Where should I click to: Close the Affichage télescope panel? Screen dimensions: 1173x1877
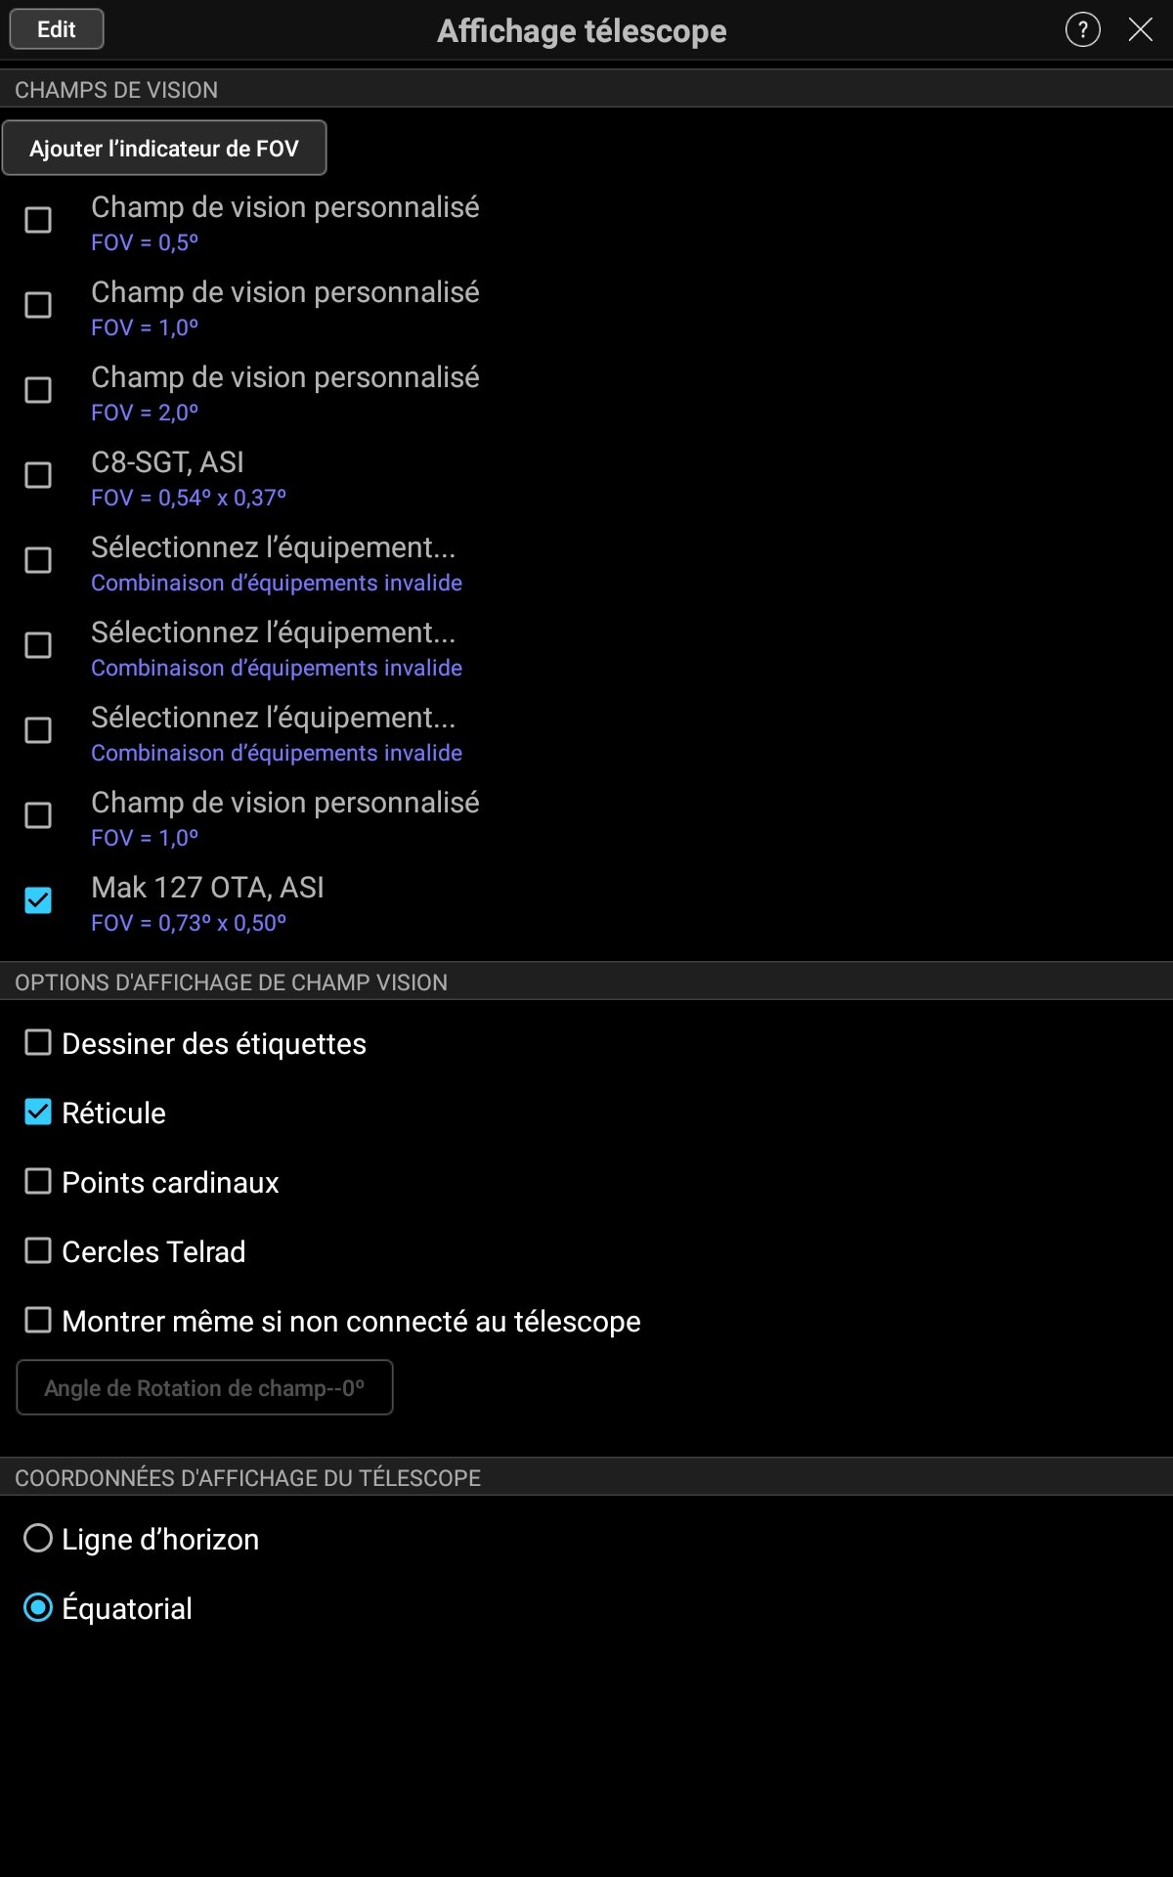tap(1140, 30)
